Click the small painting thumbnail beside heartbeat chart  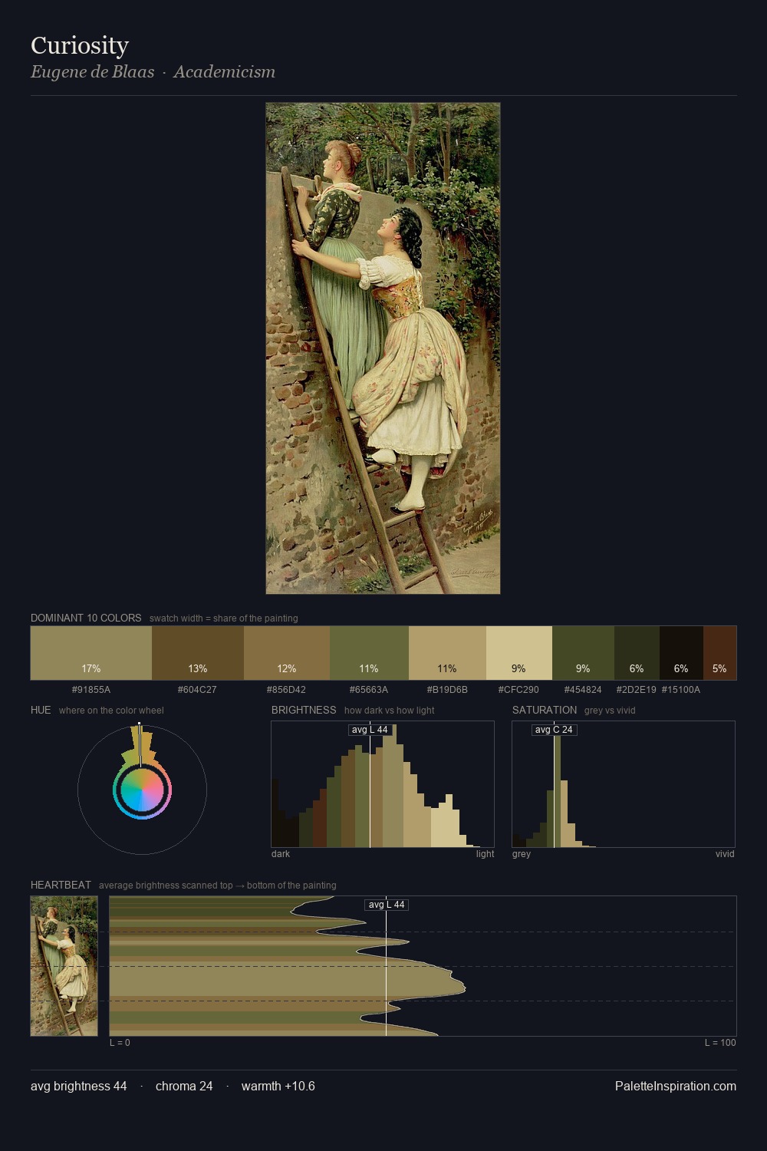(x=64, y=966)
